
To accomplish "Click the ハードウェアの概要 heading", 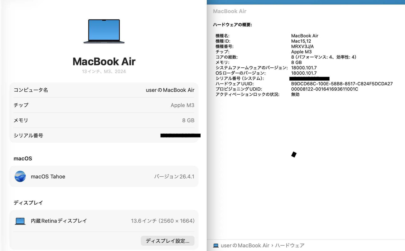I will pos(232,25).
